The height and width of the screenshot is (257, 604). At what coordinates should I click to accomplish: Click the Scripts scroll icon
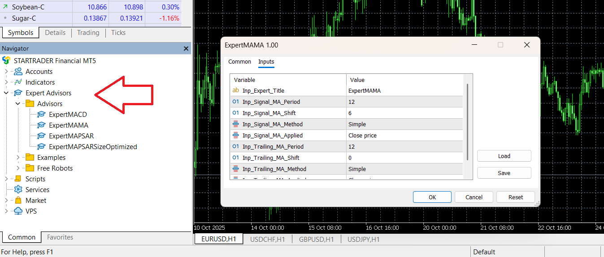click(x=18, y=179)
